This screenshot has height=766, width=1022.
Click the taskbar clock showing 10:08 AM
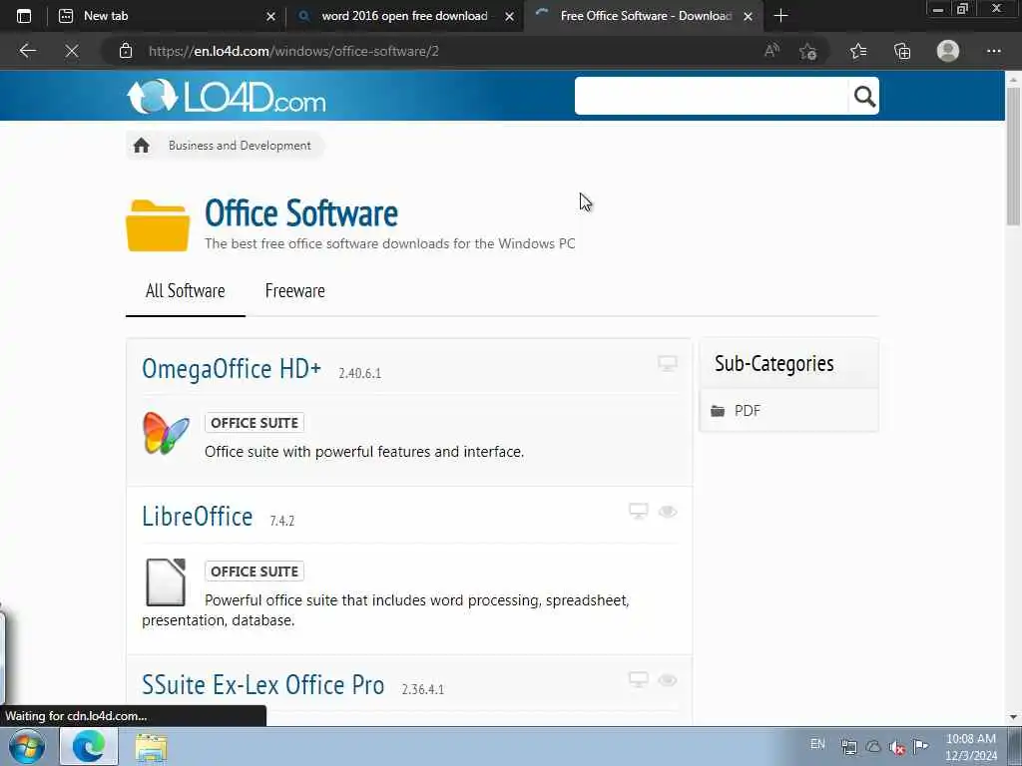tap(970, 746)
